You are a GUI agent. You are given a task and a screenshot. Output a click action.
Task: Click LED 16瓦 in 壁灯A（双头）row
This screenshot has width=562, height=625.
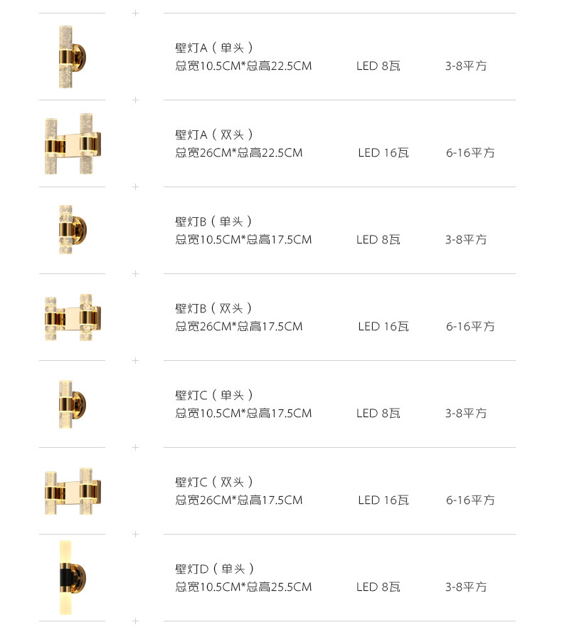click(x=383, y=153)
